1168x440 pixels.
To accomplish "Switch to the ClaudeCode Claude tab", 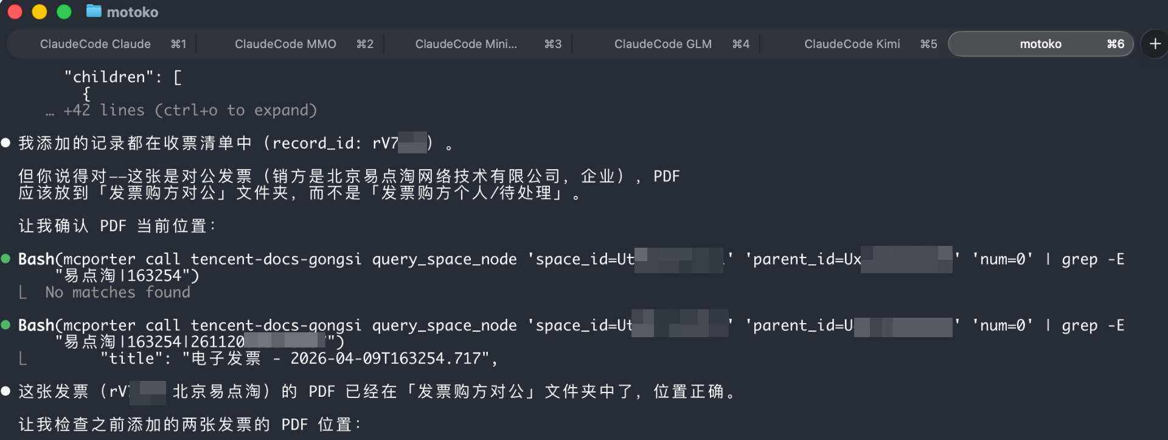I will pyautogui.click(x=96, y=44).
